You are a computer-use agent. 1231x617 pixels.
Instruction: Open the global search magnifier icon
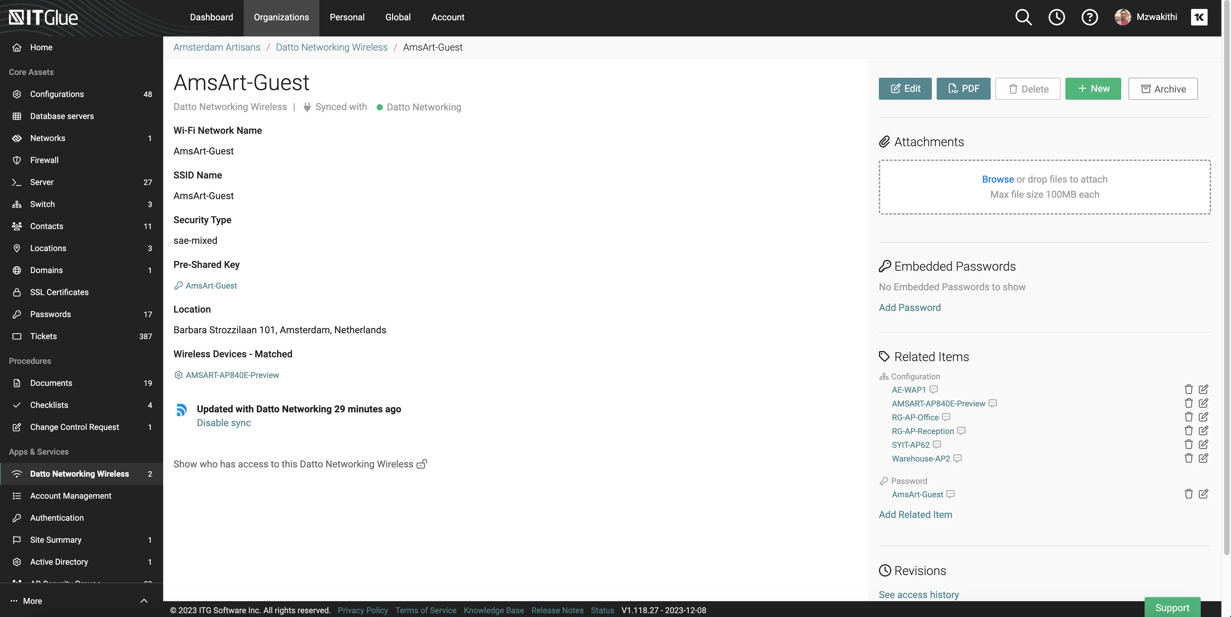(1023, 17)
